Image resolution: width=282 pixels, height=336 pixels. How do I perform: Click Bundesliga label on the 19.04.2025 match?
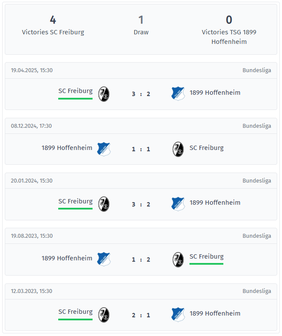[x=256, y=70]
